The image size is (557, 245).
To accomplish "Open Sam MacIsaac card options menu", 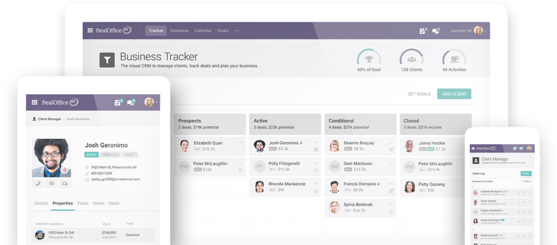I will (391, 163).
